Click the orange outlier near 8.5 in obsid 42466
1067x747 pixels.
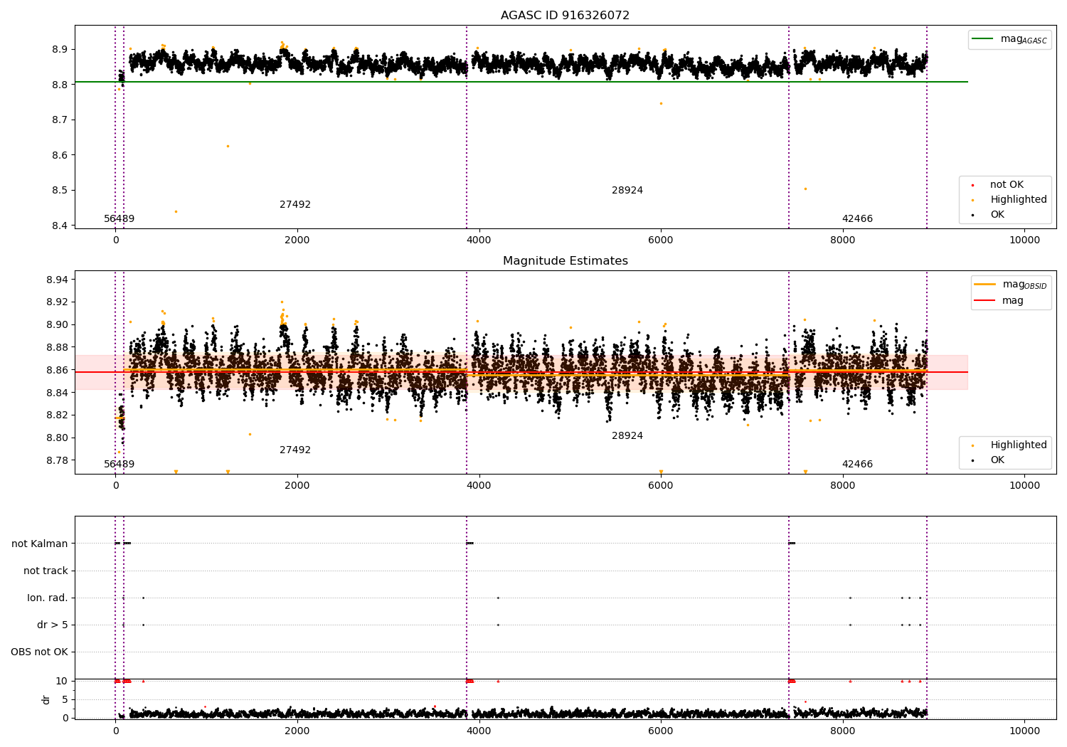[x=805, y=189]
